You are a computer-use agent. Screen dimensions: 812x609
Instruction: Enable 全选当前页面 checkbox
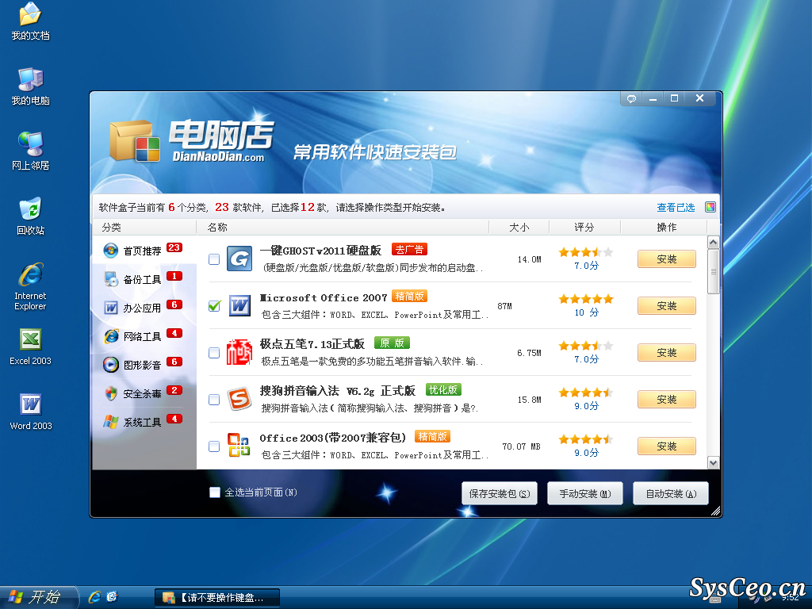tap(214, 492)
